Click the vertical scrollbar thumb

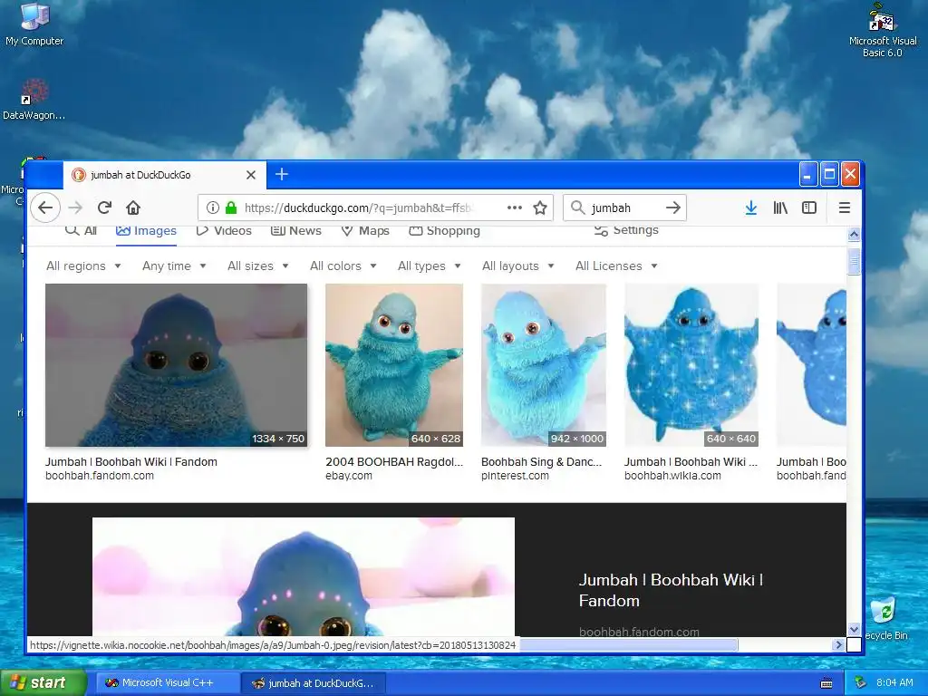pos(854,261)
